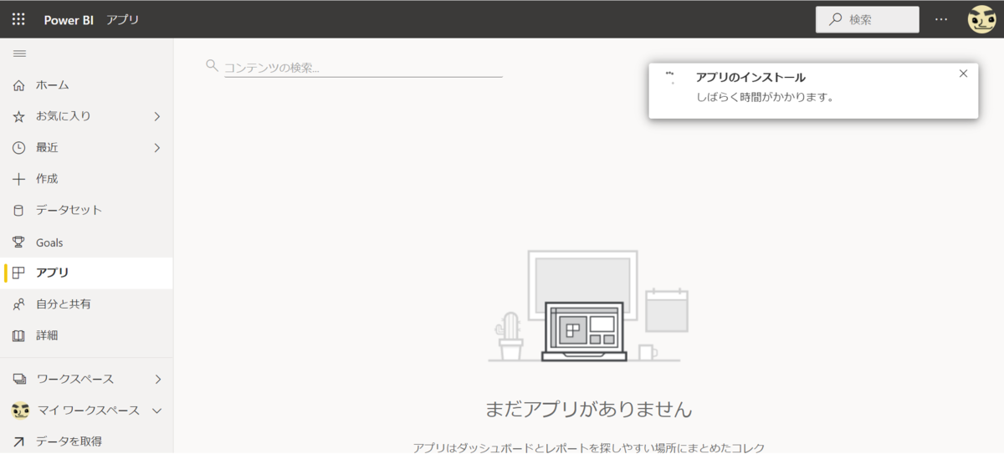Click the Recent clock icon
Screen dimensions: 1004x454
[x=19, y=148]
